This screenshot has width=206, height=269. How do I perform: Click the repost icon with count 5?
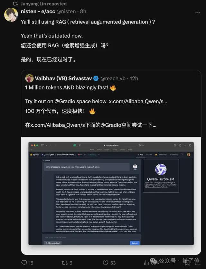coord(65,263)
